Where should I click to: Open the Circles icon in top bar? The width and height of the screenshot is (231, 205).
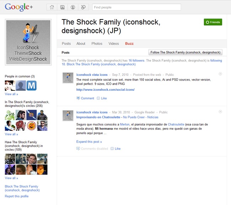83,7
